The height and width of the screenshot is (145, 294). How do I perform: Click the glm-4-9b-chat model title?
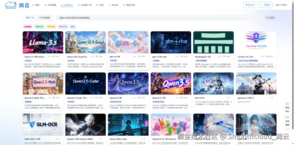click(x=160, y=57)
